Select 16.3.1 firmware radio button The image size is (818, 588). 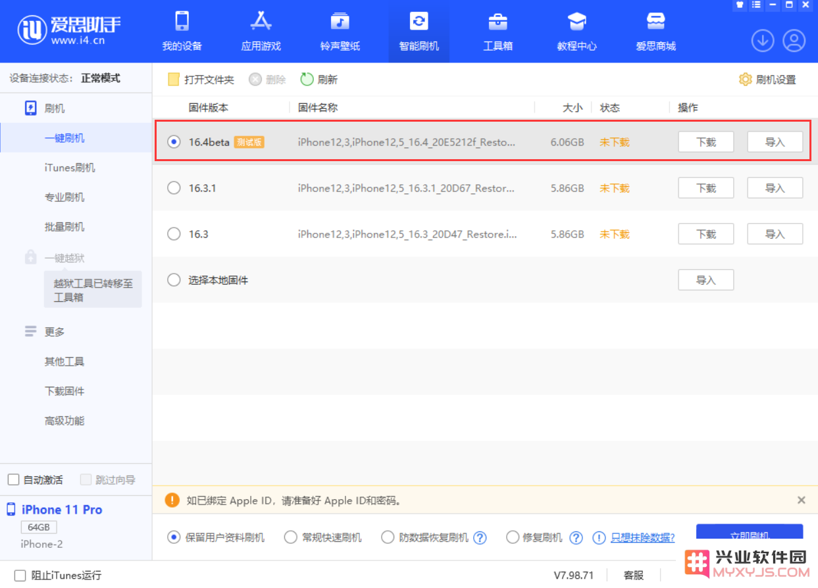174,188
